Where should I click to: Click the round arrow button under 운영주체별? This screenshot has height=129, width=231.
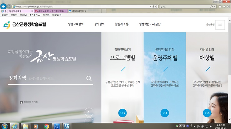[x=165, y=113]
